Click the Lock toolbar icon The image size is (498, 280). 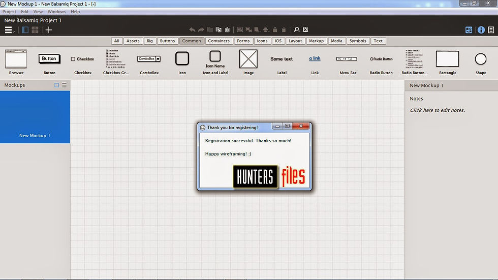(x=275, y=29)
